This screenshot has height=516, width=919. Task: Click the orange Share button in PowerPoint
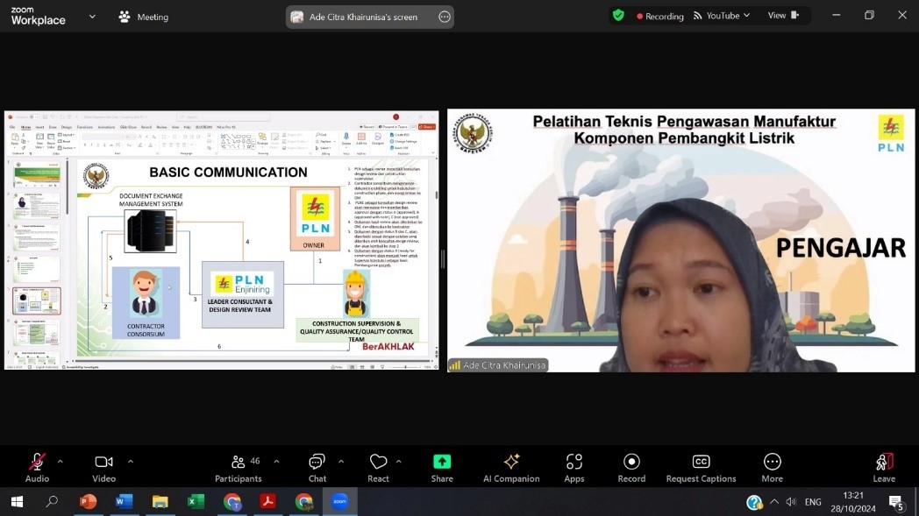coord(427,126)
